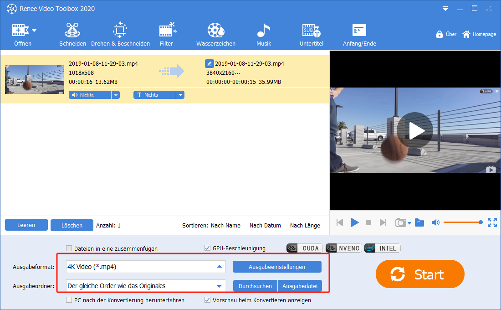Toggle Vorschau beim Konvertieren anzeigen checkbox
Image resolution: width=501 pixels, height=310 pixels.
tap(207, 300)
